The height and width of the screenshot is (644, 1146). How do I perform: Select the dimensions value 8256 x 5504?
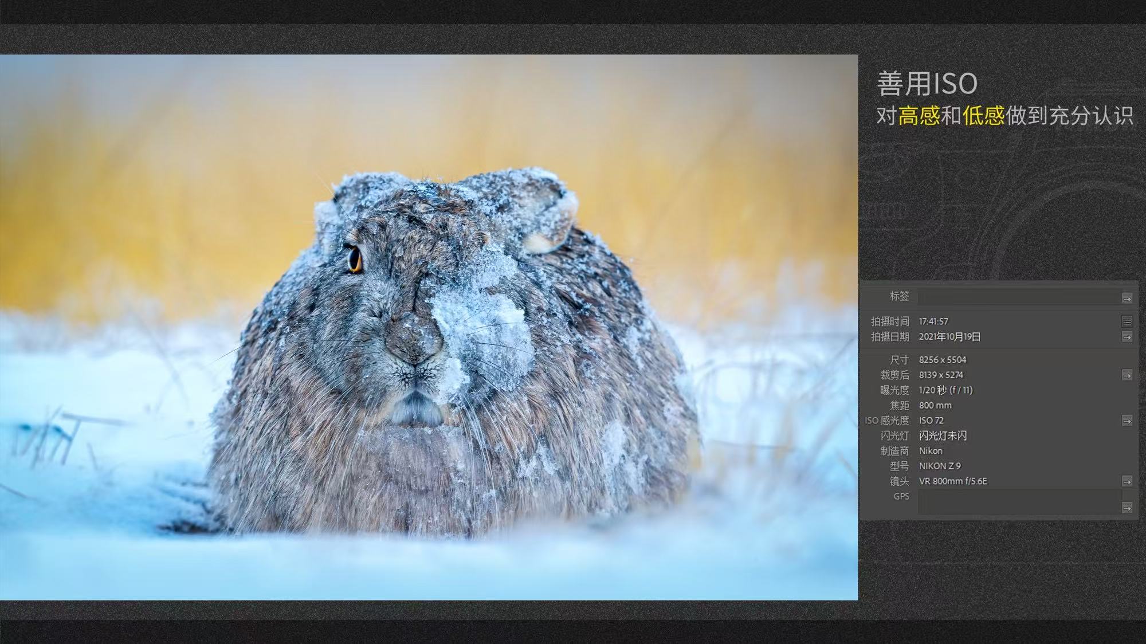pos(943,360)
